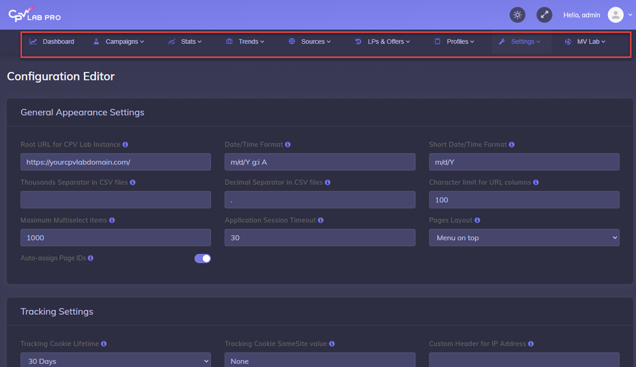This screenshot has height=367, width=636.
Task: Click info icon beside Root URL for CPV Lab Instance
Action: point(125,144)
